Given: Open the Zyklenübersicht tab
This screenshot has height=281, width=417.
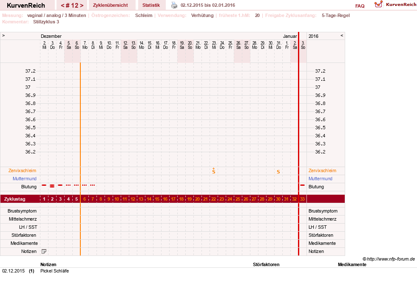Looking at the screenshot, I should pyautogui.click(x=111, y=5).
